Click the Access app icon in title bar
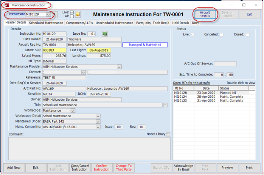The height and width of the screenshot is (175, 264). pos(7,5)
